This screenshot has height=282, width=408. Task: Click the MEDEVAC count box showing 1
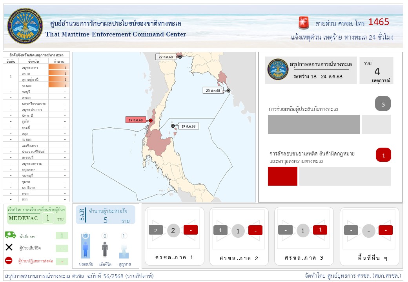click(48, 218)
